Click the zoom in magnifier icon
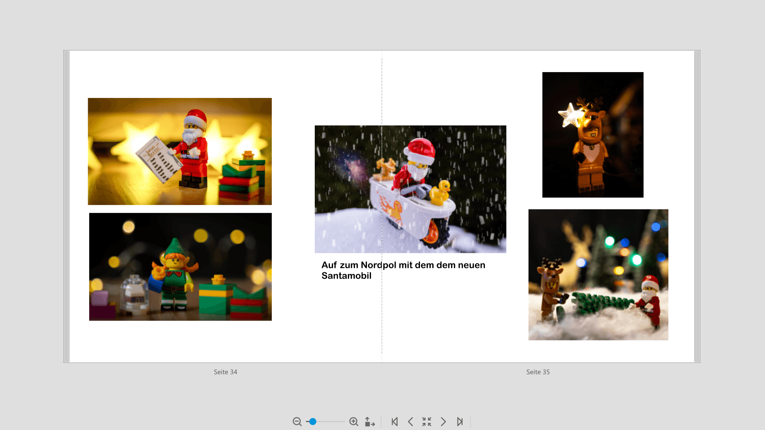 point(353,422)
